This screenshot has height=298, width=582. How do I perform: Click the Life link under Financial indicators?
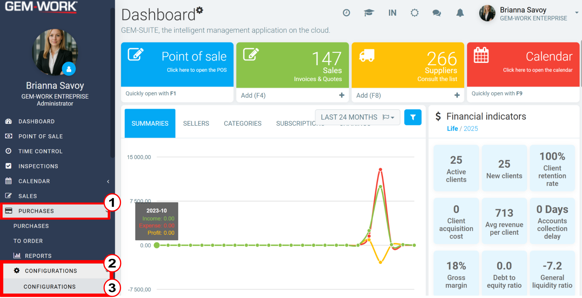[x=452, y=128]
